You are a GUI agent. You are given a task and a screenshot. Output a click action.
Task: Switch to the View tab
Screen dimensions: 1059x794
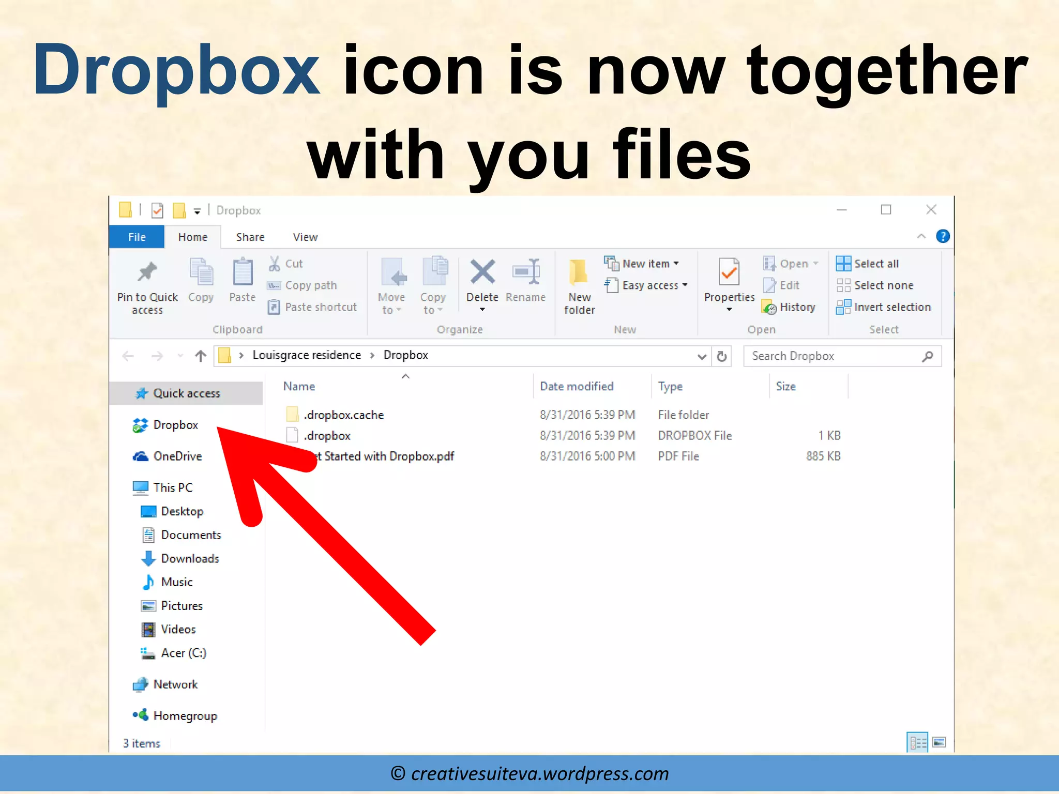(305, 237)
